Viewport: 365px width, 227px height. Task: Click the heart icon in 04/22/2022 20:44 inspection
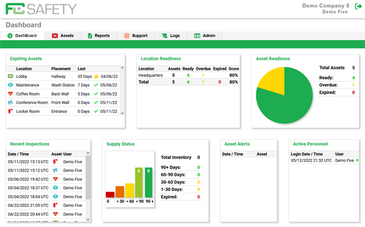click(x=55, y=214)
